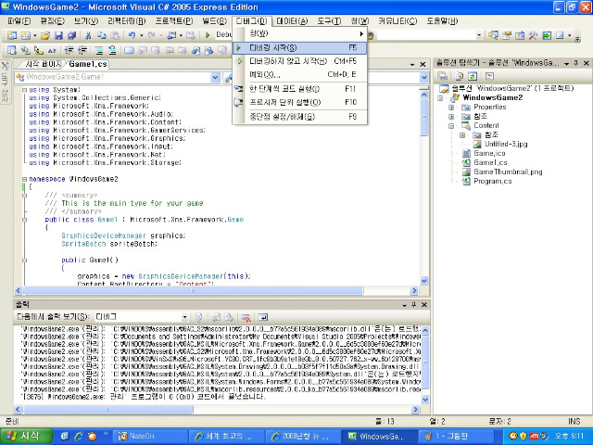Viewport: 593px width, 445px height.
Task: Select 한 단계씩 코드 실행 F11 item
Action: click(x=300, y=89)
